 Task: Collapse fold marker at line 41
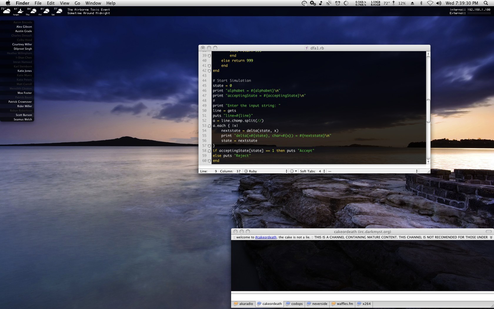209,66
